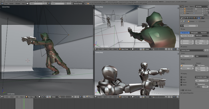The height and width of the screenshot is (109, 209).
Task: Click the Passepartout Alpha slider
Action: point(201,87)
